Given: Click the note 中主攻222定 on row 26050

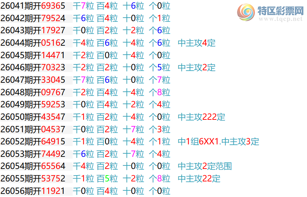Looking at the screenshot, I should point(201,117).
